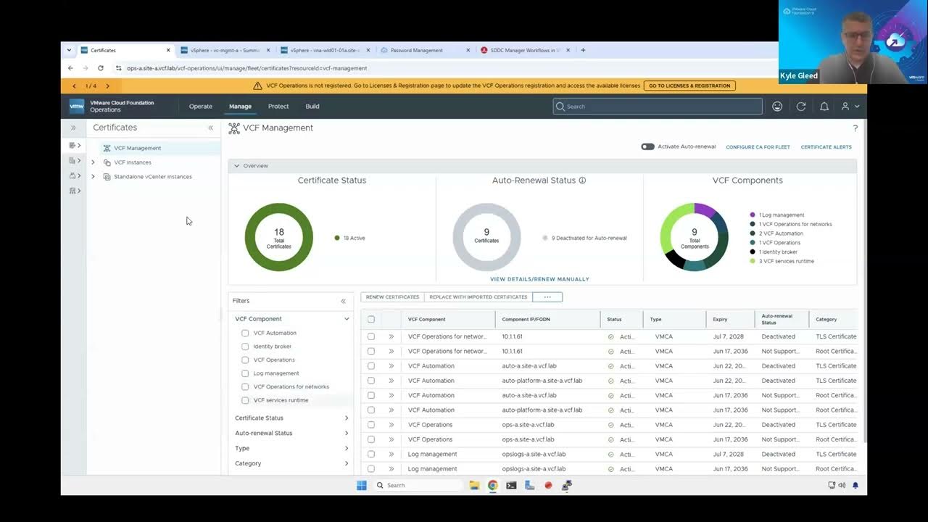Viewport: 928px width, 522px height.
Task: Open Chrome from the taskbar
Action: click(493, 485)
